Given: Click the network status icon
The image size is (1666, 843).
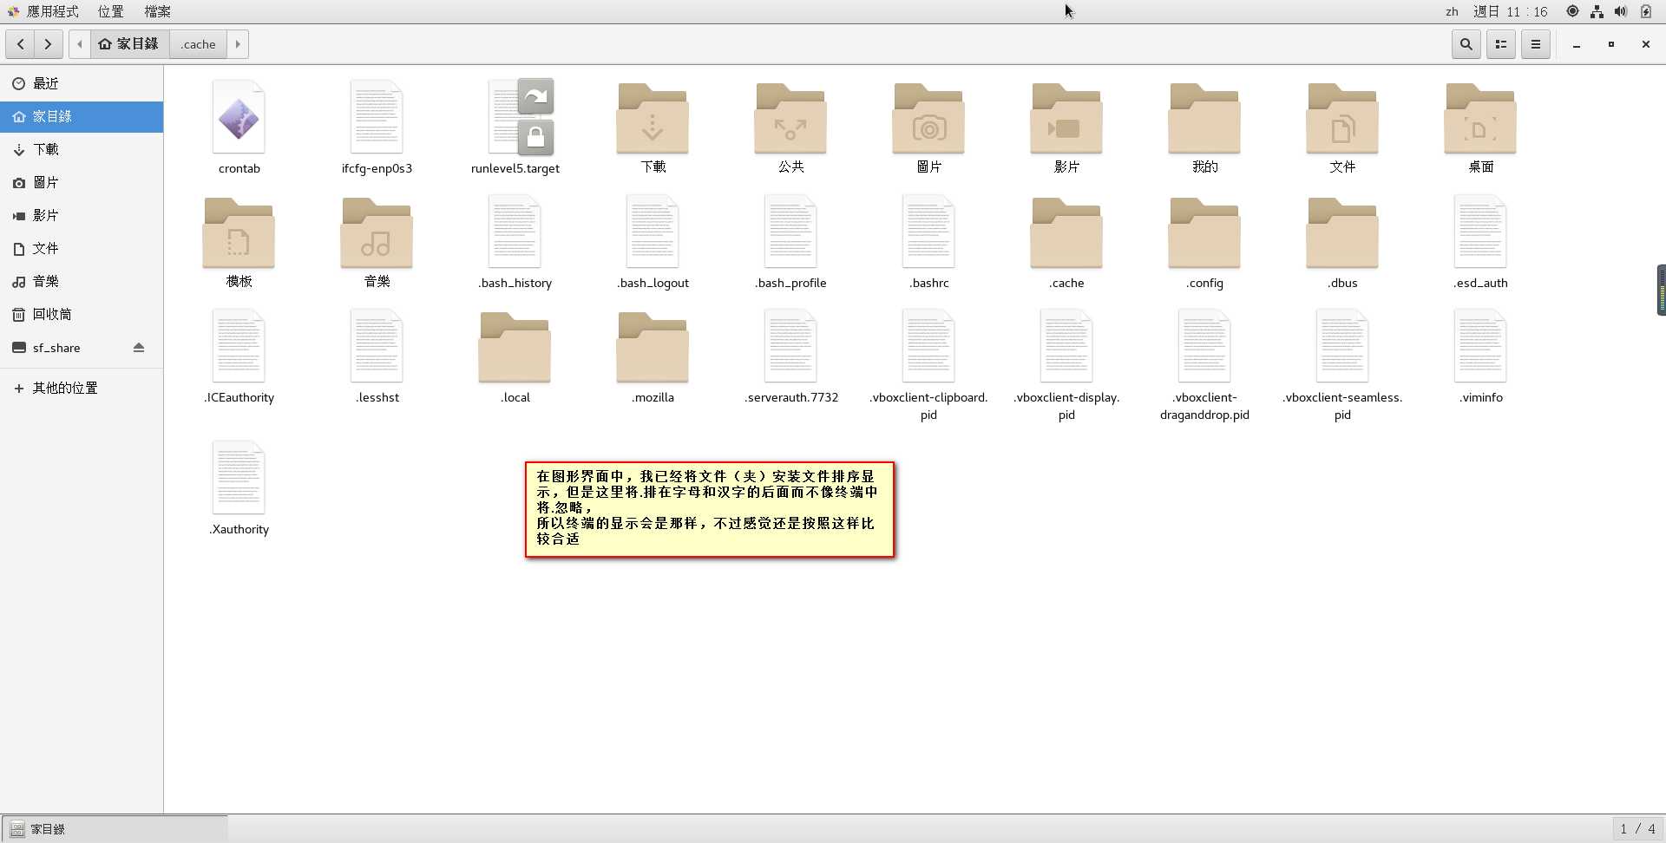Looking at the screenshot, I should click(x=1597, y=11).
